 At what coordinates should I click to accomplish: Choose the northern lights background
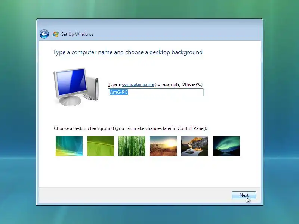tap(226, 146)
